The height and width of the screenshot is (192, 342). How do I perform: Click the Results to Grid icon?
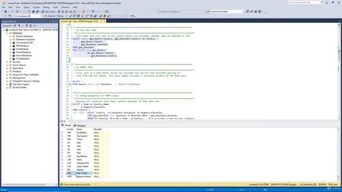coord(105,16)
